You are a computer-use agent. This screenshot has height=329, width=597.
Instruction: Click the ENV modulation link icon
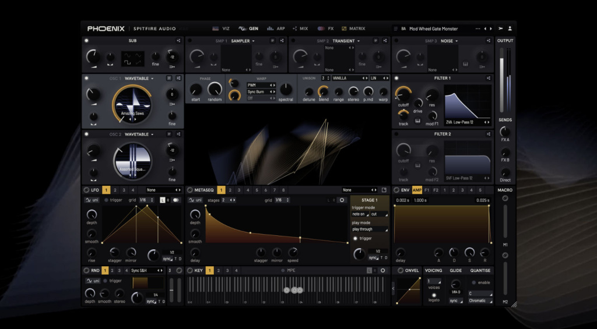coord(396,190)
